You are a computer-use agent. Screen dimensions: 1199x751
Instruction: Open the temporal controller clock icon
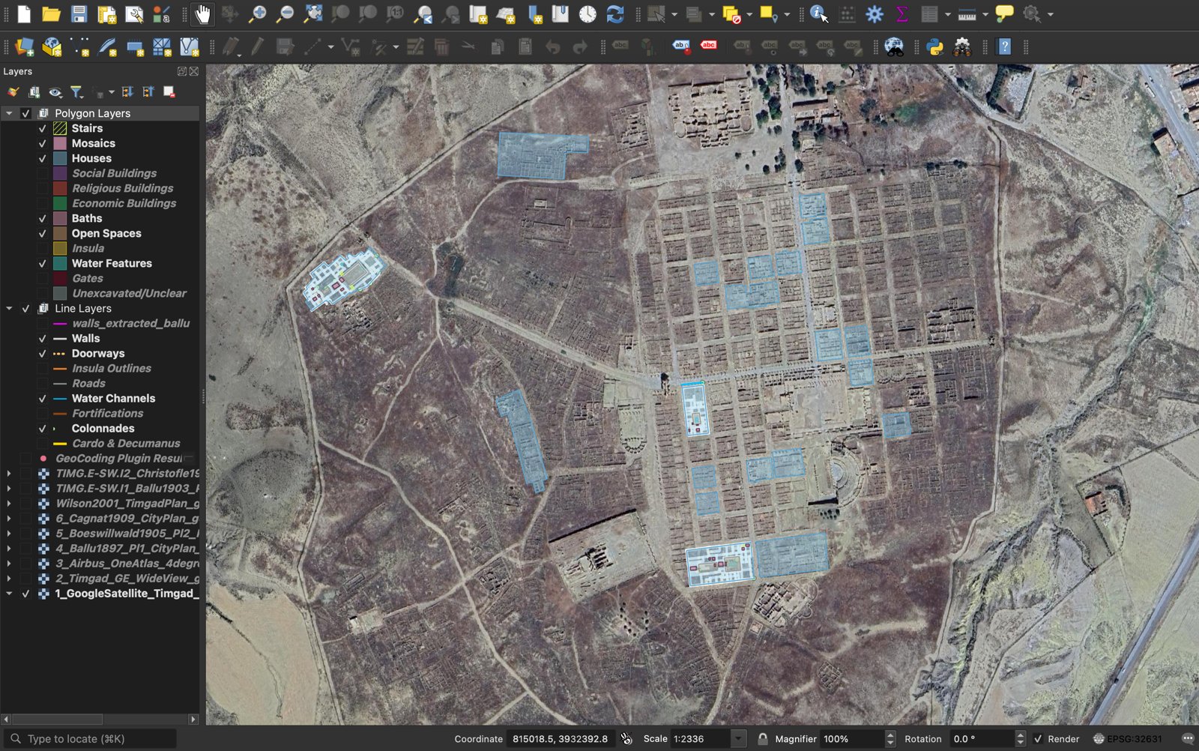pyautogui.click(x=588, y=14)
